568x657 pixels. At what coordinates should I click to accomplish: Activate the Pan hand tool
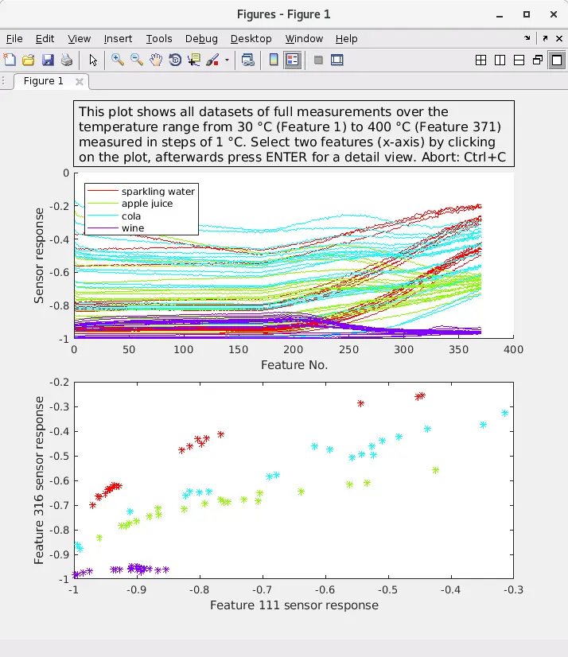tap(156, 60)
